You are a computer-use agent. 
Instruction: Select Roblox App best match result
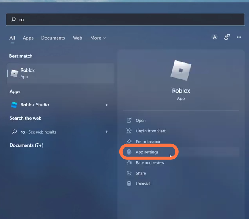click(x=60, y=74)
